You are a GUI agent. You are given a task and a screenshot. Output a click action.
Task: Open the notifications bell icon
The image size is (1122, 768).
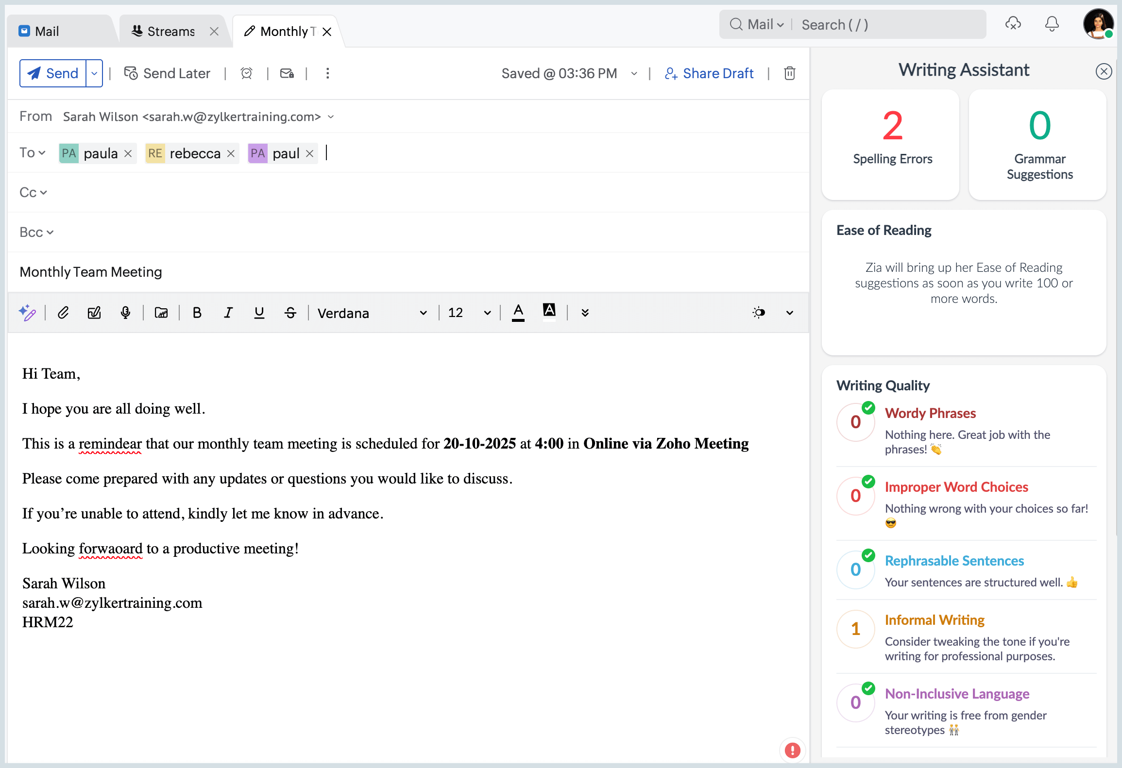point(1052,24)
